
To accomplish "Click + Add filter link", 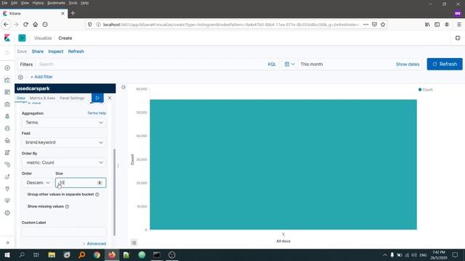I will 41,77.
